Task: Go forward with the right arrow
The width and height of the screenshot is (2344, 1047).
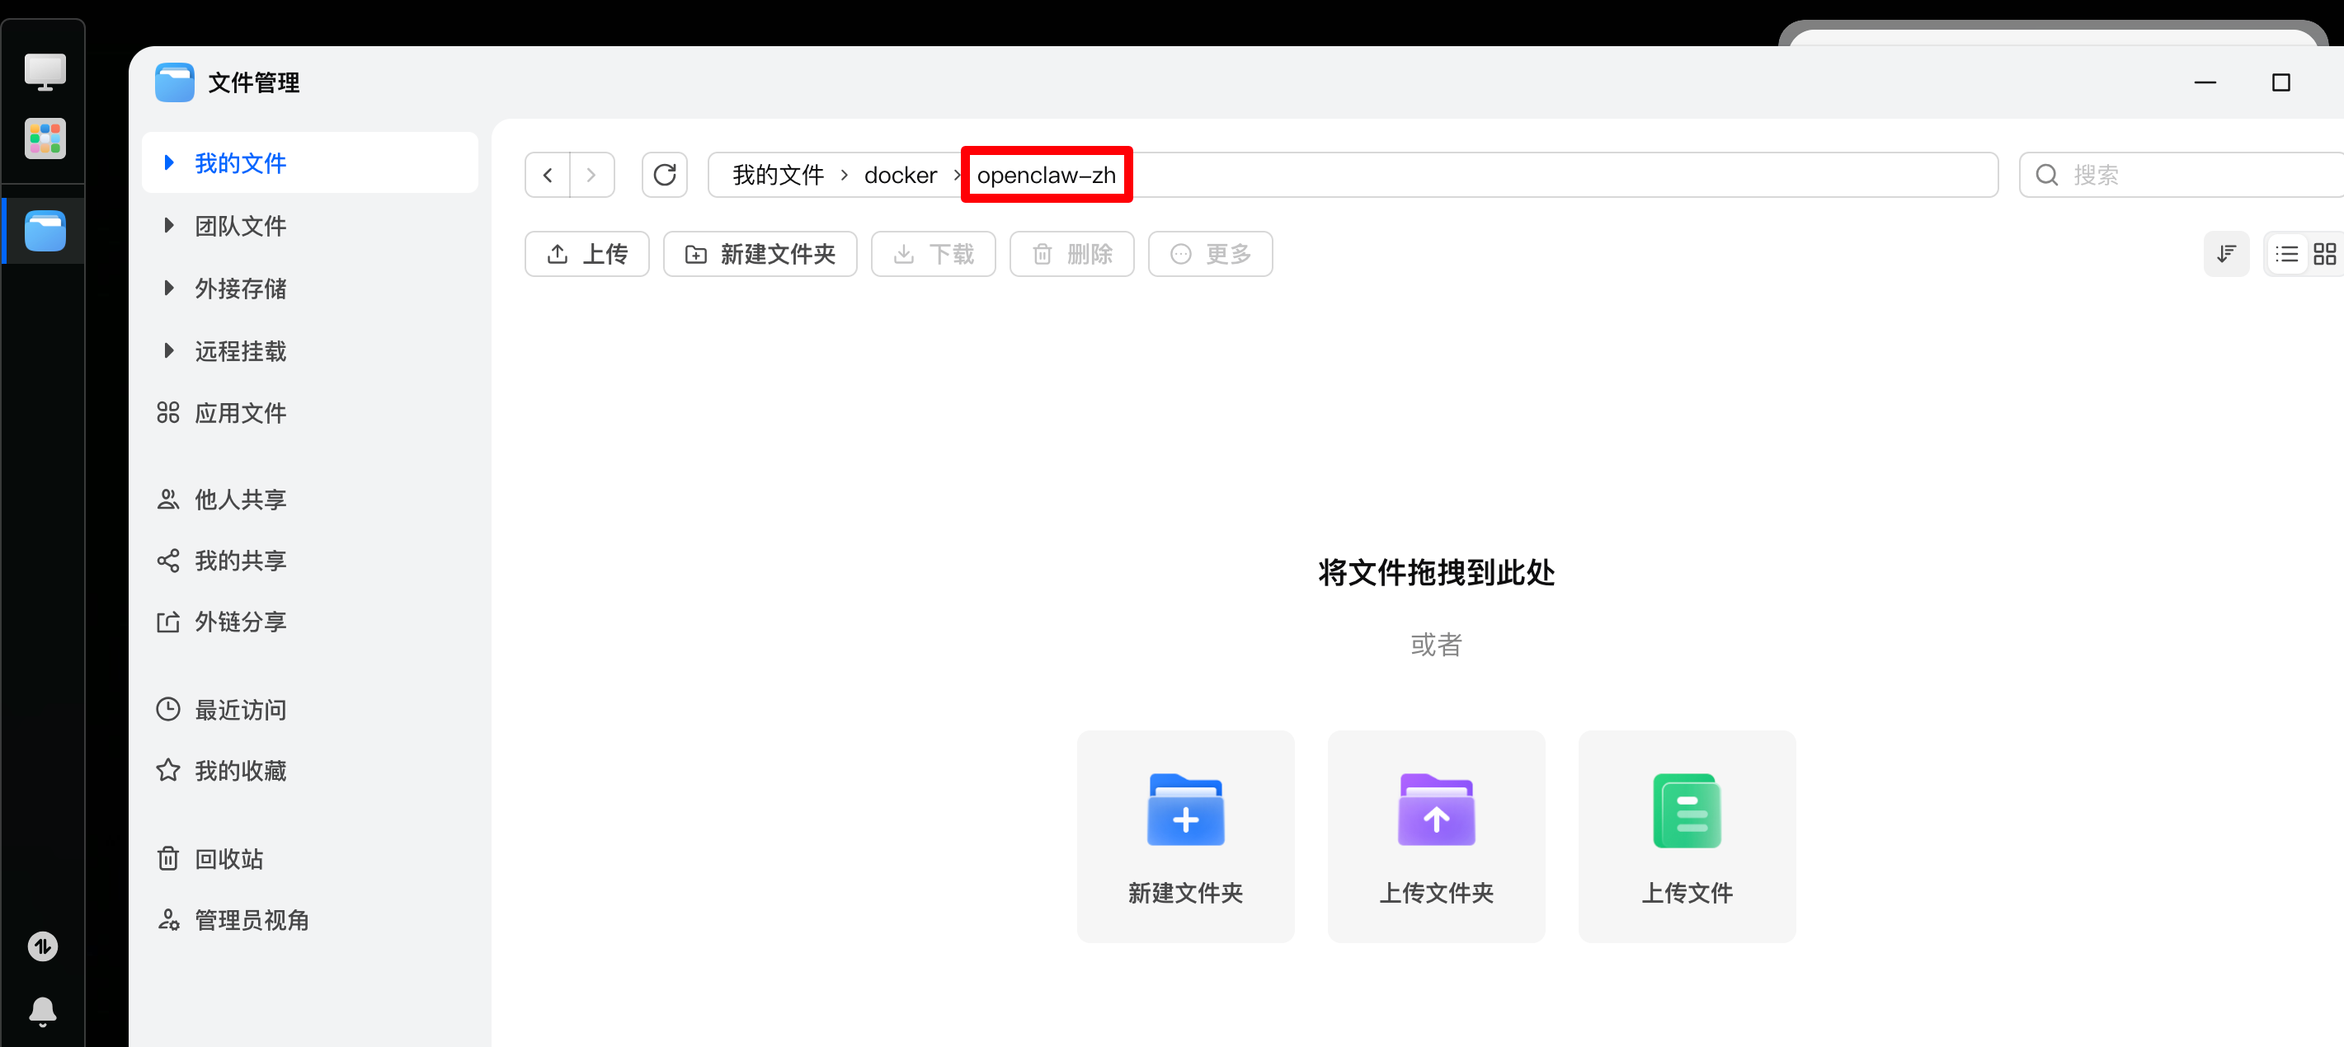Action: pyautogui.click(x=591, y=175)
